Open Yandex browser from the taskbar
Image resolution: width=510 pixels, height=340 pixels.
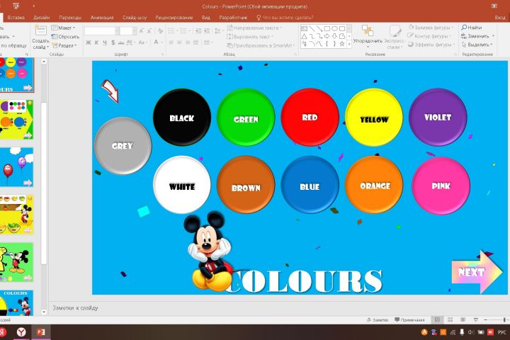point(21,332)
